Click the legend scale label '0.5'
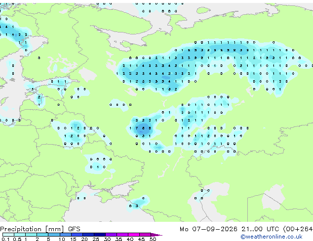The height and width of the screenshot is (241, 313). pos(17,239)
